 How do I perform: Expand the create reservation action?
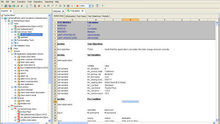click(15, 56)
